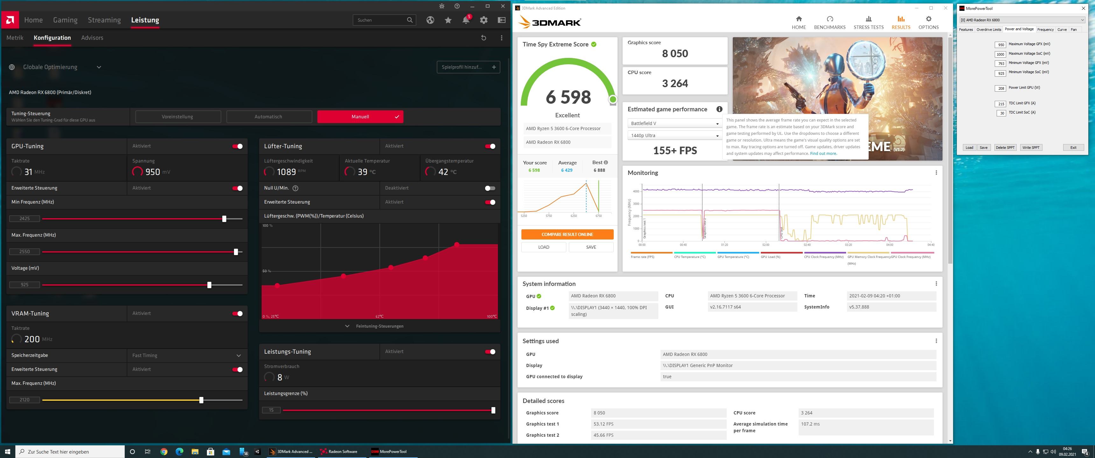The width and height of the screenshot is (1095, 458).
Task: Open favorites star icon in Radeon Software
Action: [x=448, y=20]
